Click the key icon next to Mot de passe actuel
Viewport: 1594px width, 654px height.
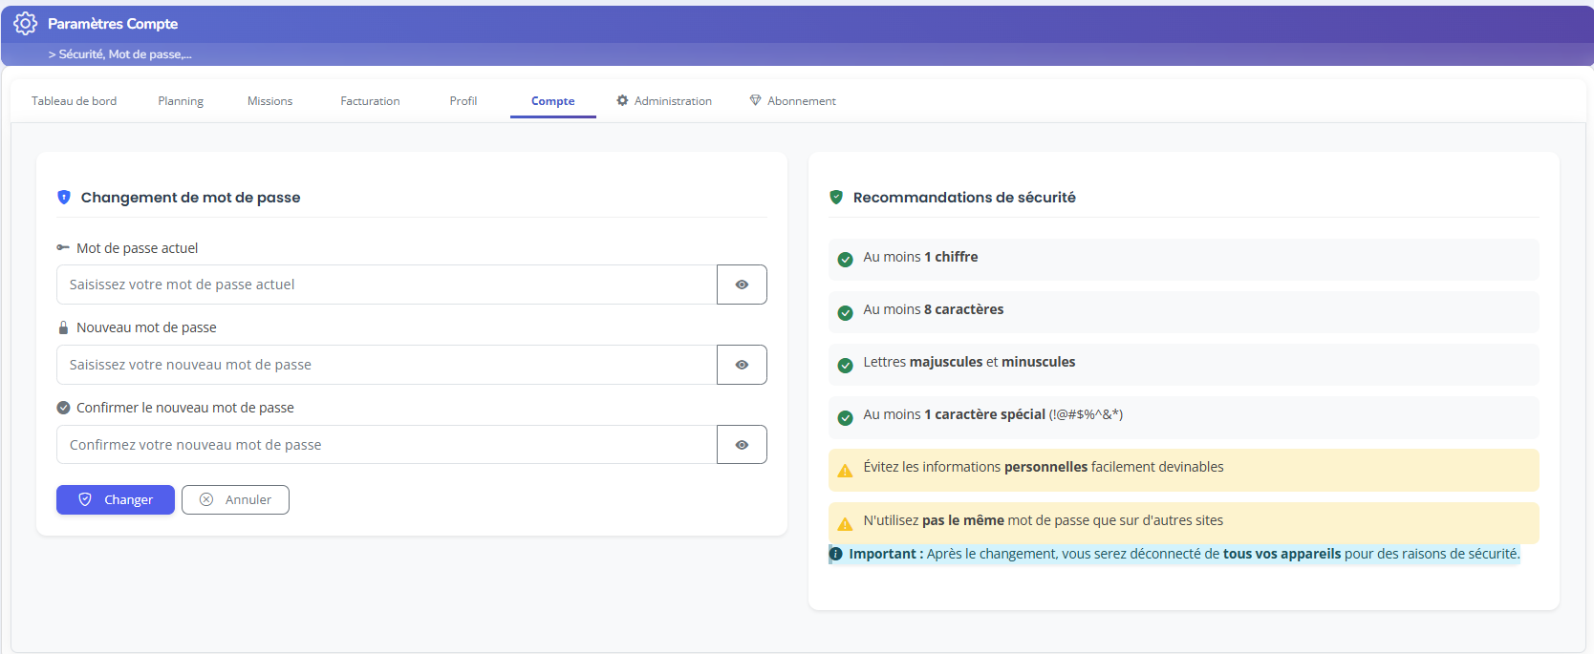63,248
